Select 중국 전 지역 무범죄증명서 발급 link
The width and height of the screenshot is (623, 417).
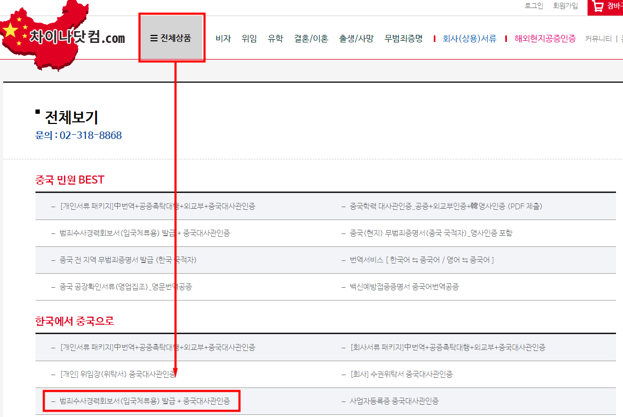click(128, 260)
